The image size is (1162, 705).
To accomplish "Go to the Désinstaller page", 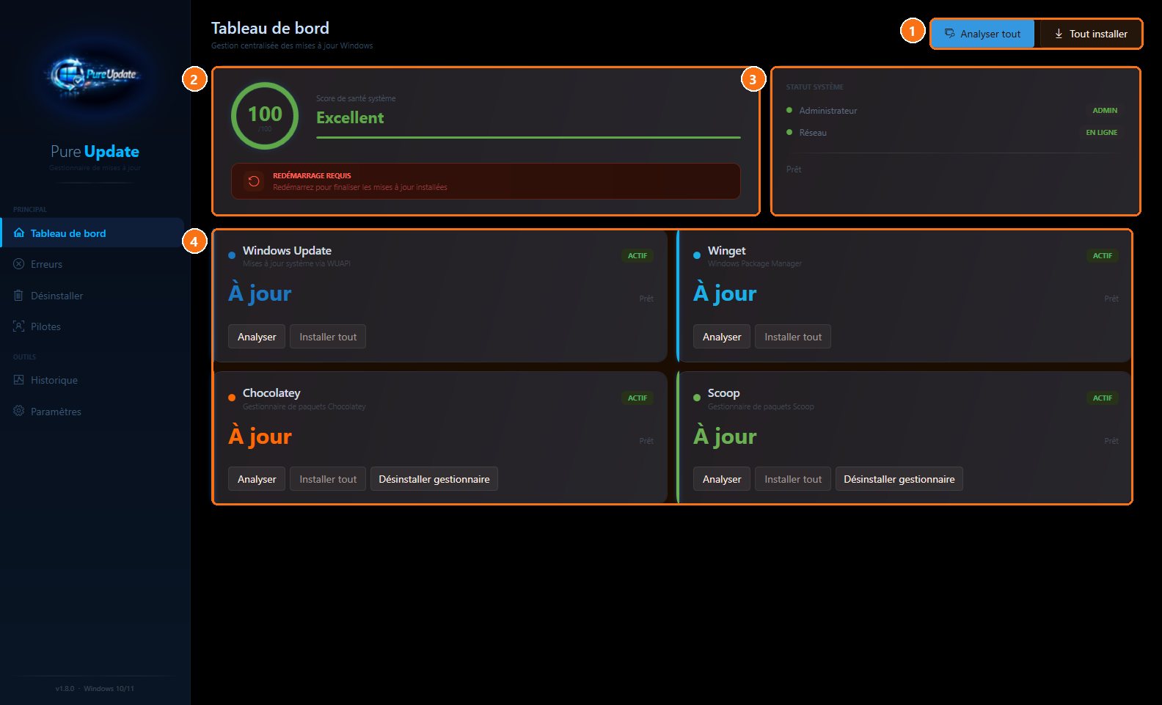I will [92, 296].
